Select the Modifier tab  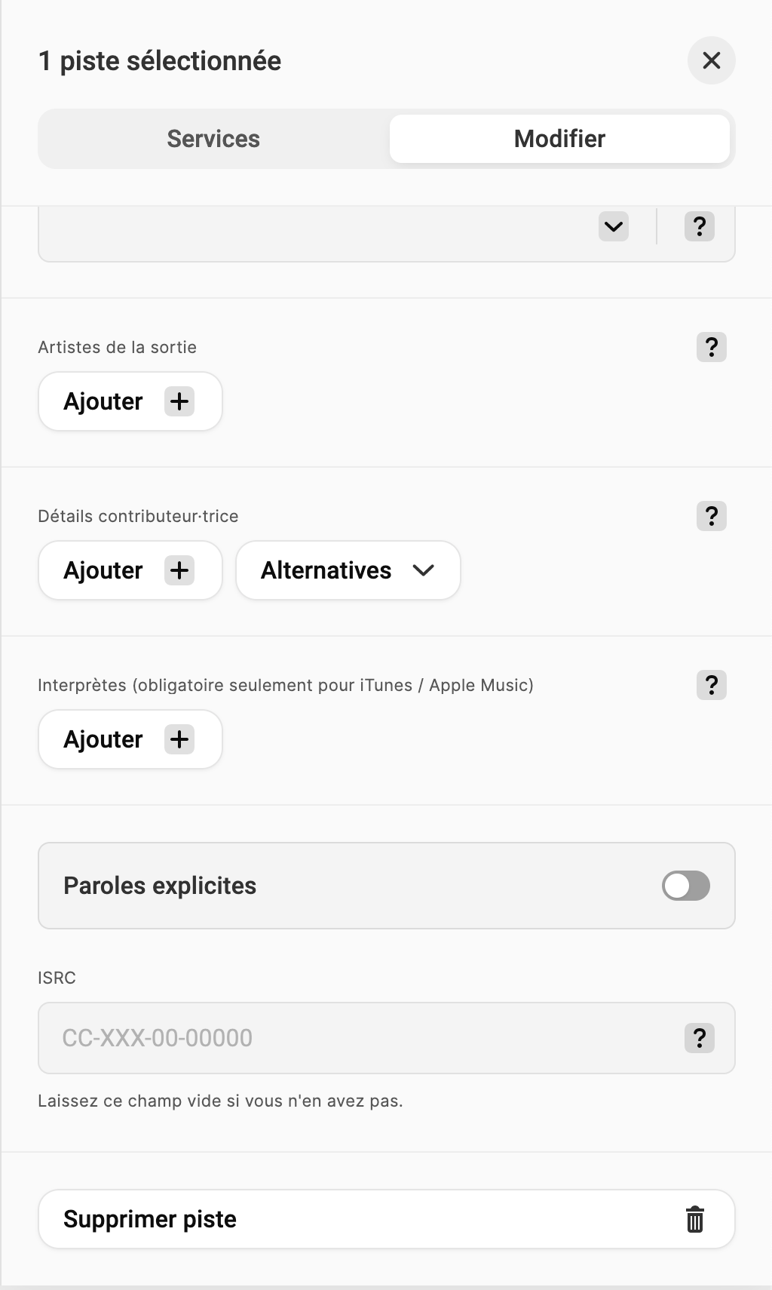[x=559, y=139]
